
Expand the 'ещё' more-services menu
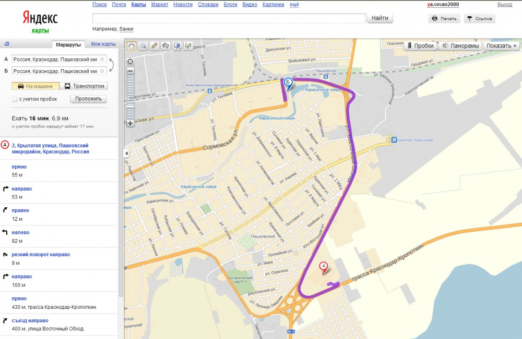pyautogui.click(x=294, y=4)
